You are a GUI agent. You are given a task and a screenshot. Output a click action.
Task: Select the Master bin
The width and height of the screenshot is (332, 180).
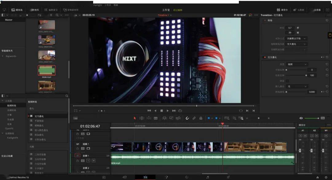click(x=9, y=20)
